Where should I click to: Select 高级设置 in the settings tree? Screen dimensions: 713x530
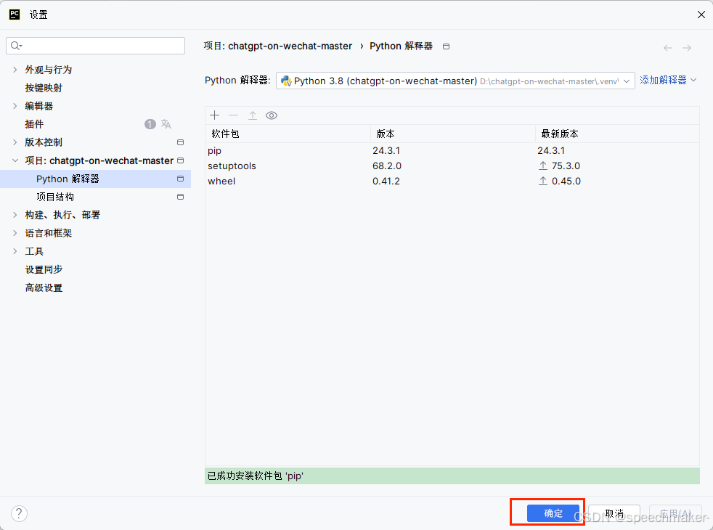point(44,288)
